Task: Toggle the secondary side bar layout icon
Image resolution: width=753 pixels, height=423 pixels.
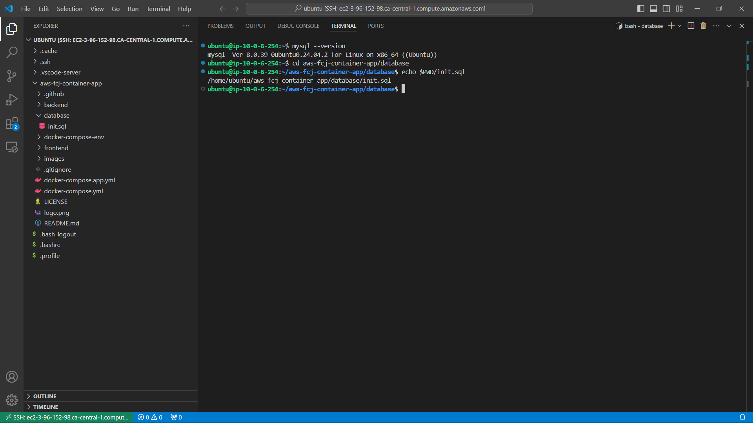Action: 666,8
